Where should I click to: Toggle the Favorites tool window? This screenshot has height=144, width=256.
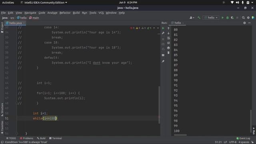point(2,128)
